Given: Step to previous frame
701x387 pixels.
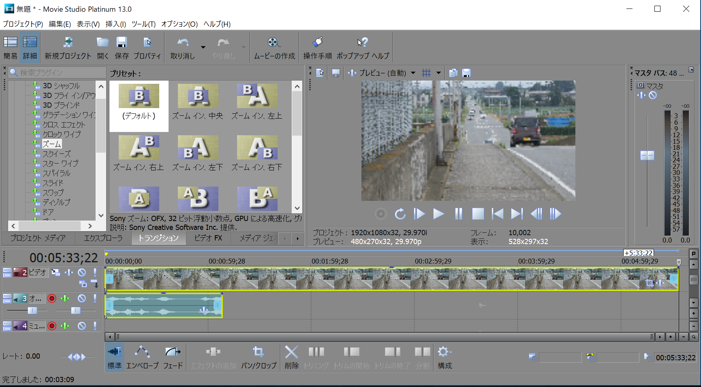Looking at the screenshot, I should [x=536, y=214].
